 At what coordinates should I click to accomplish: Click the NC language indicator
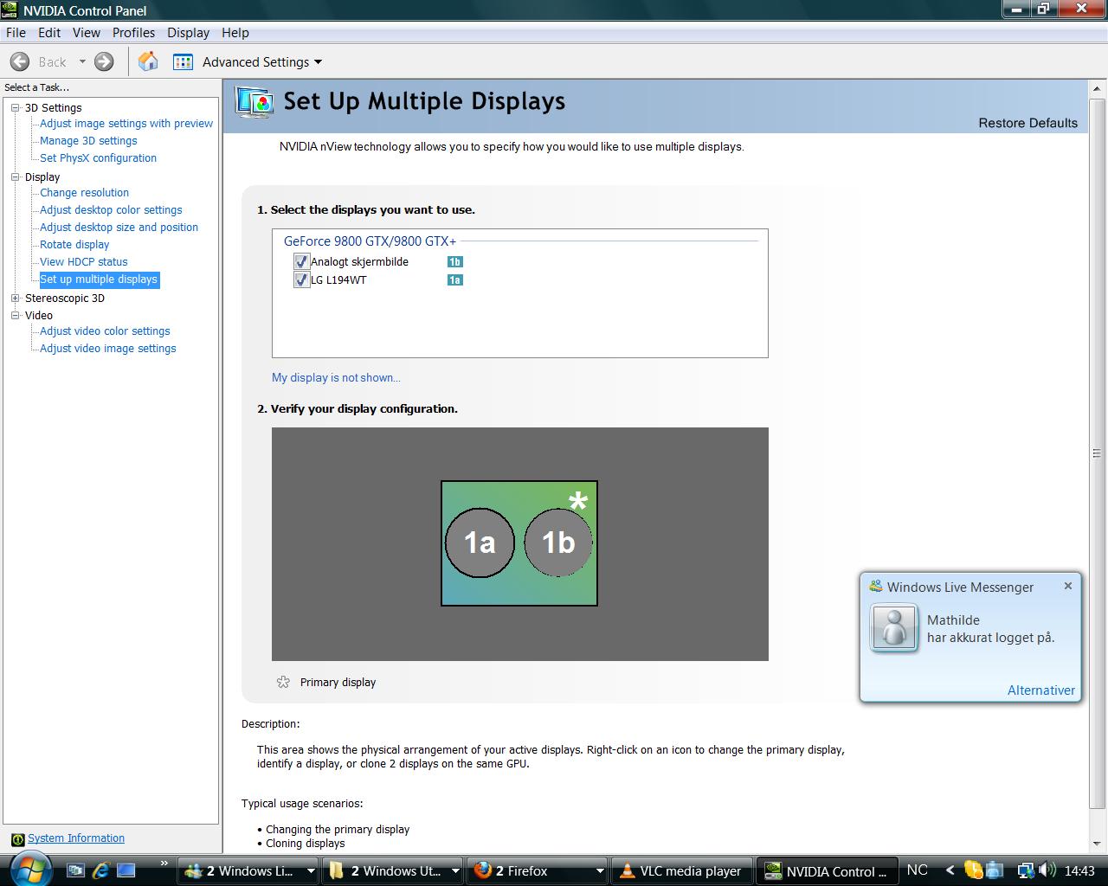918,870
